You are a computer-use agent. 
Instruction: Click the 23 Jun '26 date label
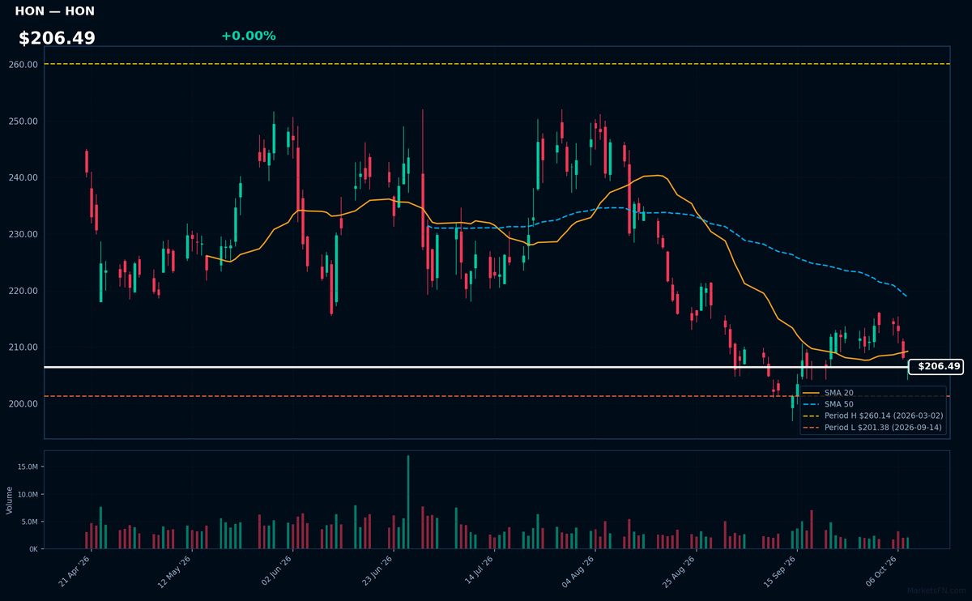(377, 571)
